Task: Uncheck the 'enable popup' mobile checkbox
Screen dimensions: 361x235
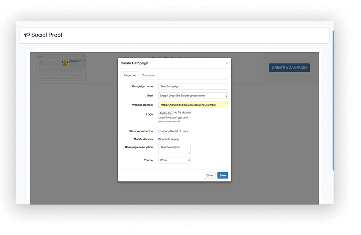Action: coord(160,139)
